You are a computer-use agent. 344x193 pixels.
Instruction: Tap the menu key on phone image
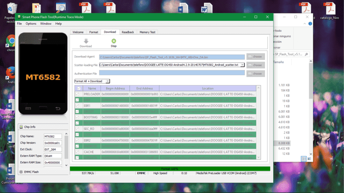pos(28,108)
